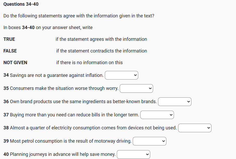
Task: Select the dropdown for question 40
Action: click(134, 154)
